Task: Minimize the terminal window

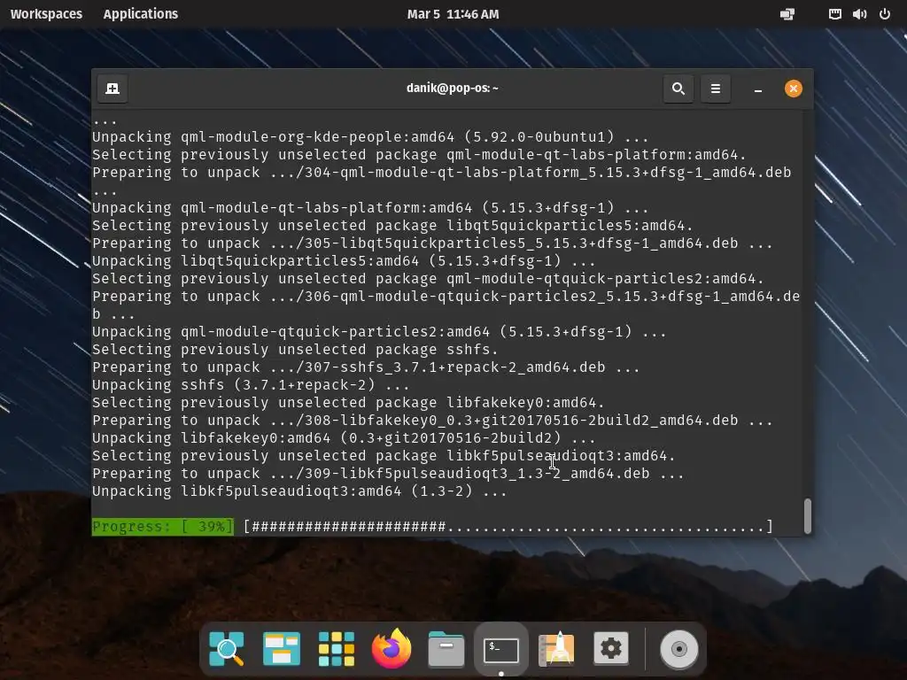Action: [758, 89]
